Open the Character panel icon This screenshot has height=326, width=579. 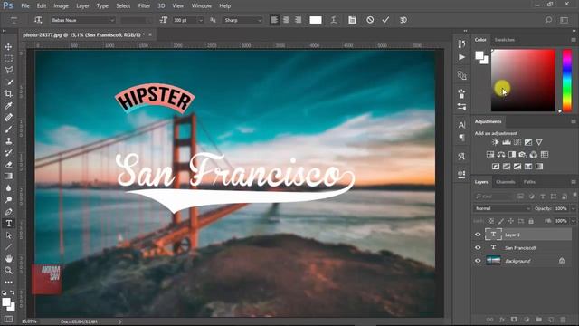[x=461, y=125]
